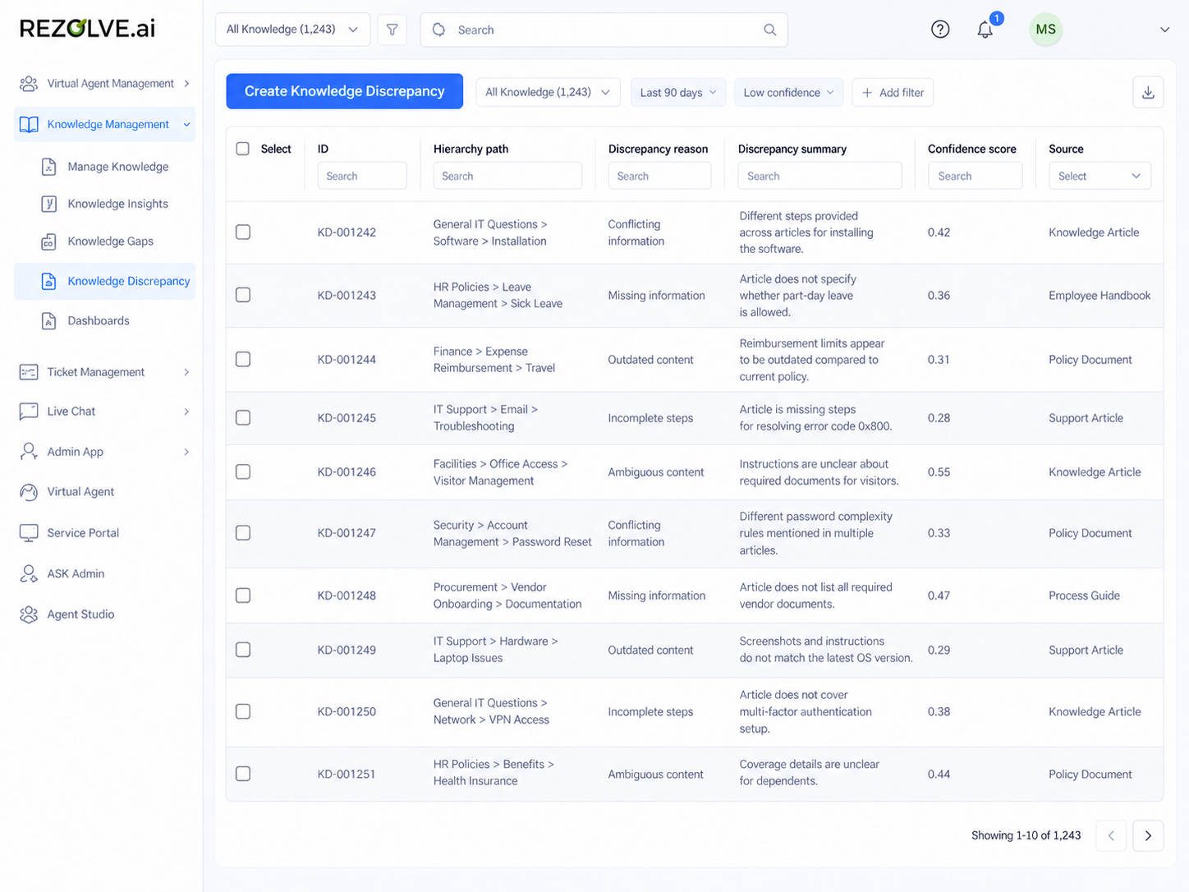Tick the checkbox for KD-001242

pos(243,232)
